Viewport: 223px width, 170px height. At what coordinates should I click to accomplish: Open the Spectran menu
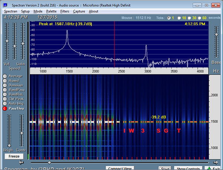10,11
